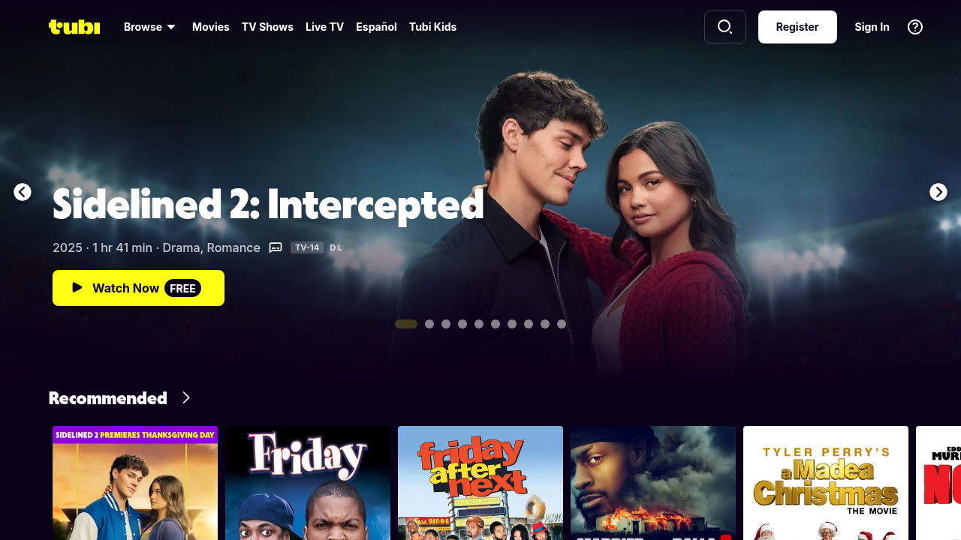Advance to next hero slide arrow
961x540 pixels.
(938, 192)
